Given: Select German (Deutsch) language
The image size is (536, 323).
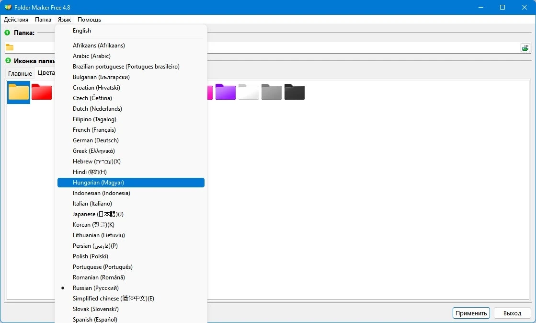Looking at the screenshot, I should pos(131,140).
